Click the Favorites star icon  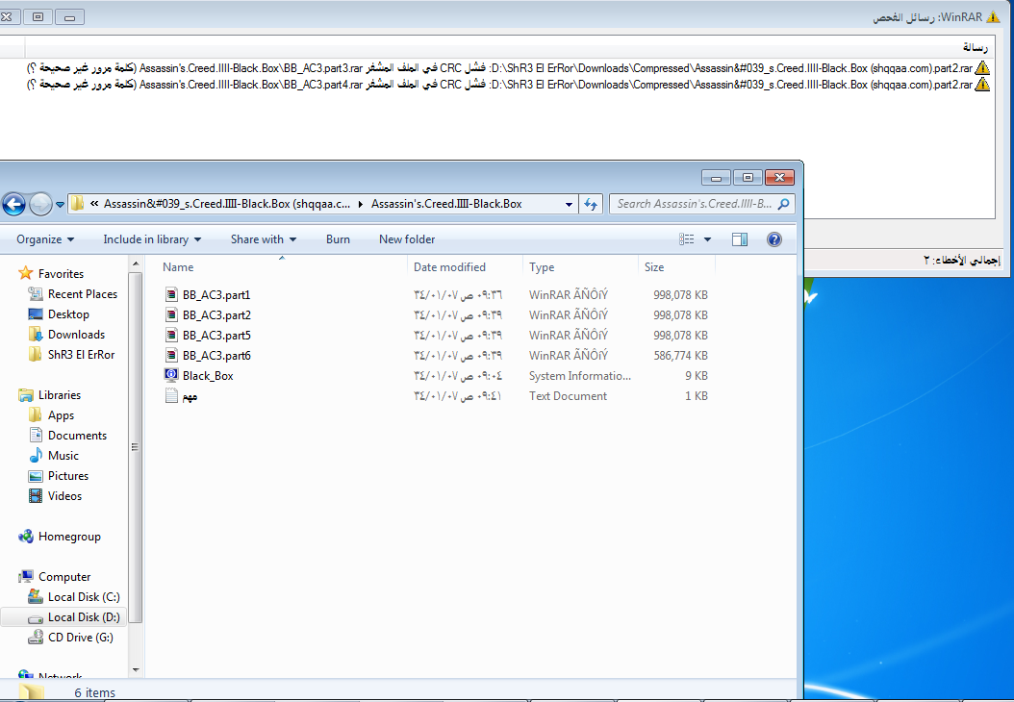pyautogui.click(x=25, y=273)
